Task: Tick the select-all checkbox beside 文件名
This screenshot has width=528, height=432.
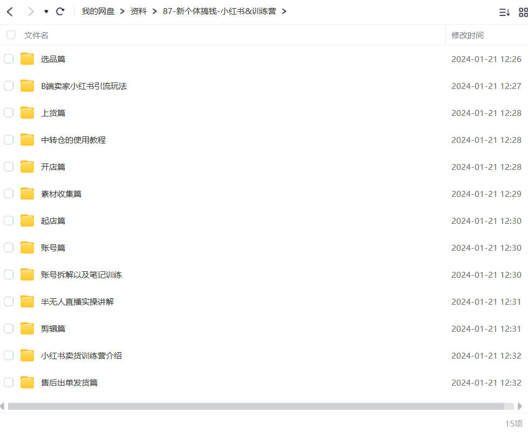Action: click(x=11, y=35)
